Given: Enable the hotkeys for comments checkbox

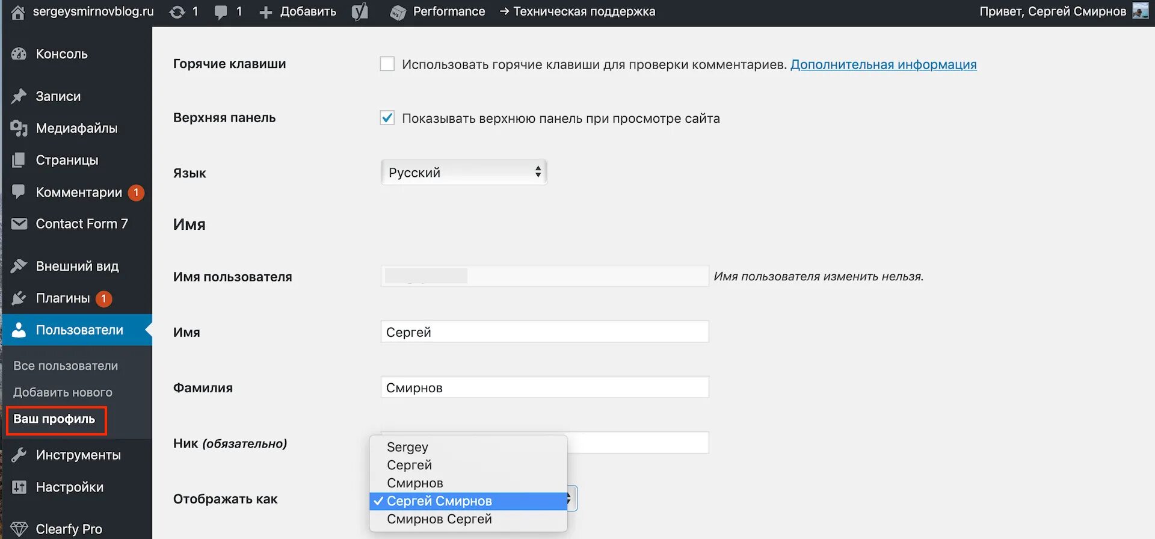Looking at the screenshot, I should click(387, 64).
